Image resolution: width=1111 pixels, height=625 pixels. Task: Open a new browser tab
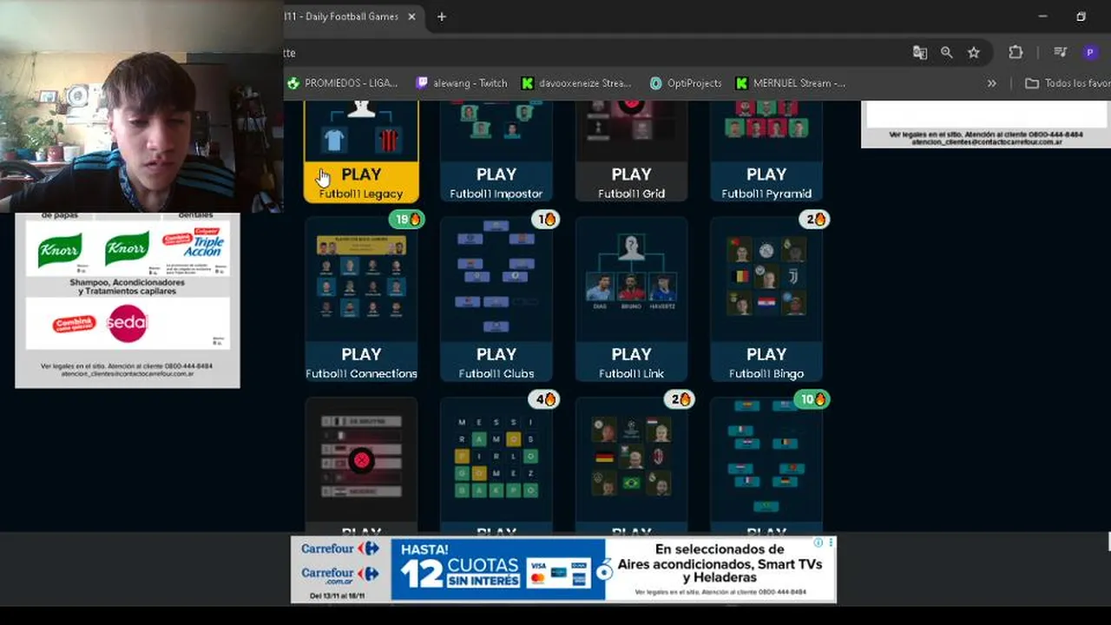(441, 16)
